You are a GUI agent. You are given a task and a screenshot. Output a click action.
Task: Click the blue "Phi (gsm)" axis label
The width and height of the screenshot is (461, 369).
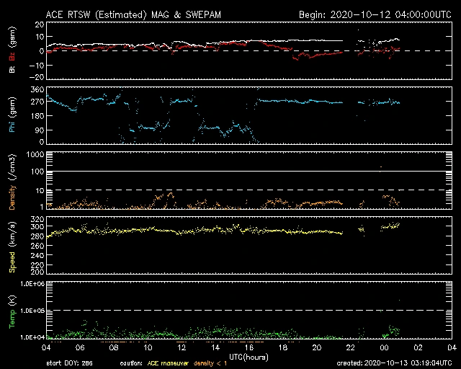(x=12, y=115)
